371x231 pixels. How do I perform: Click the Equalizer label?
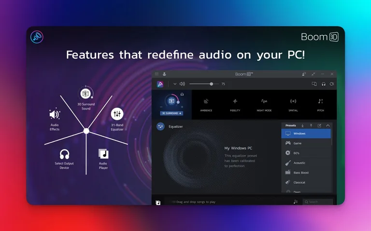tap(175, 127)
